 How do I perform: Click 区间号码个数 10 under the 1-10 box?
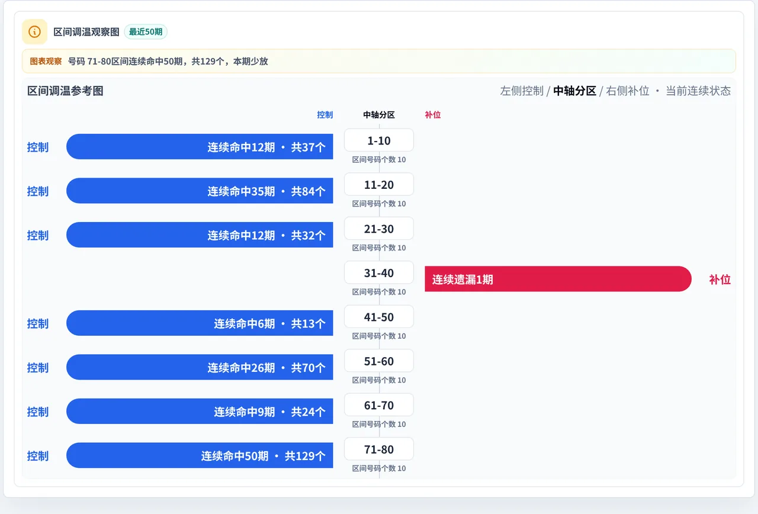(x=379, y=160)
